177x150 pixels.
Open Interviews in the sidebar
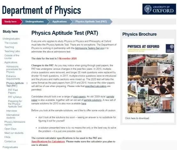[12, 111]
